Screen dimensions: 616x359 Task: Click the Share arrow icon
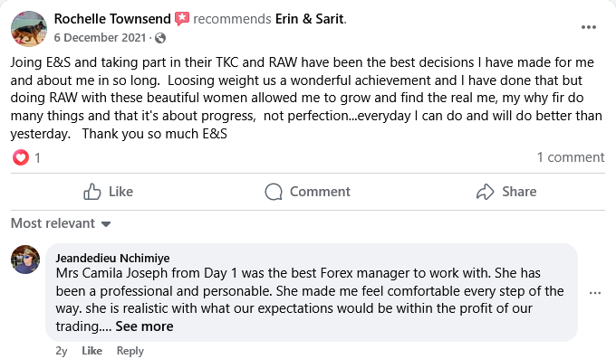[x=486, y=192]
